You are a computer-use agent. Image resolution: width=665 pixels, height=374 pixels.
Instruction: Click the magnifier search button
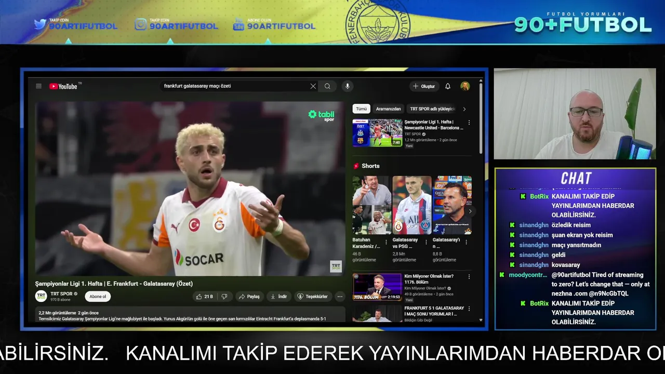[x=327, y=86]
